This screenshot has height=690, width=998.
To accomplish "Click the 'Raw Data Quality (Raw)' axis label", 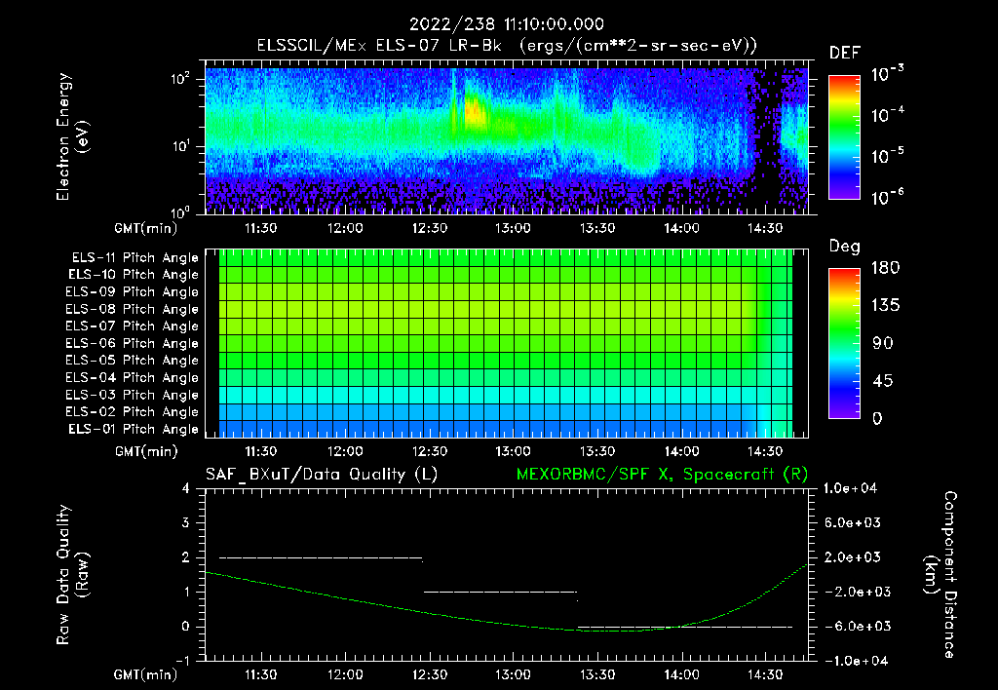I will coord(72,575).
